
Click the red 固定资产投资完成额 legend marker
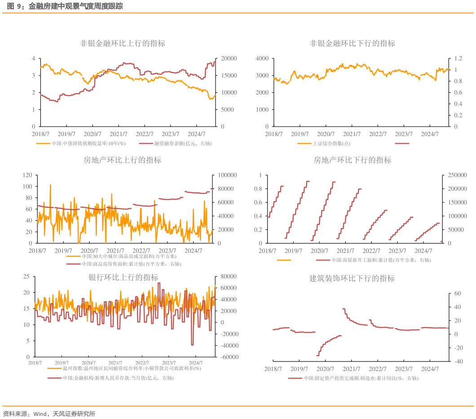click(295, 378)
